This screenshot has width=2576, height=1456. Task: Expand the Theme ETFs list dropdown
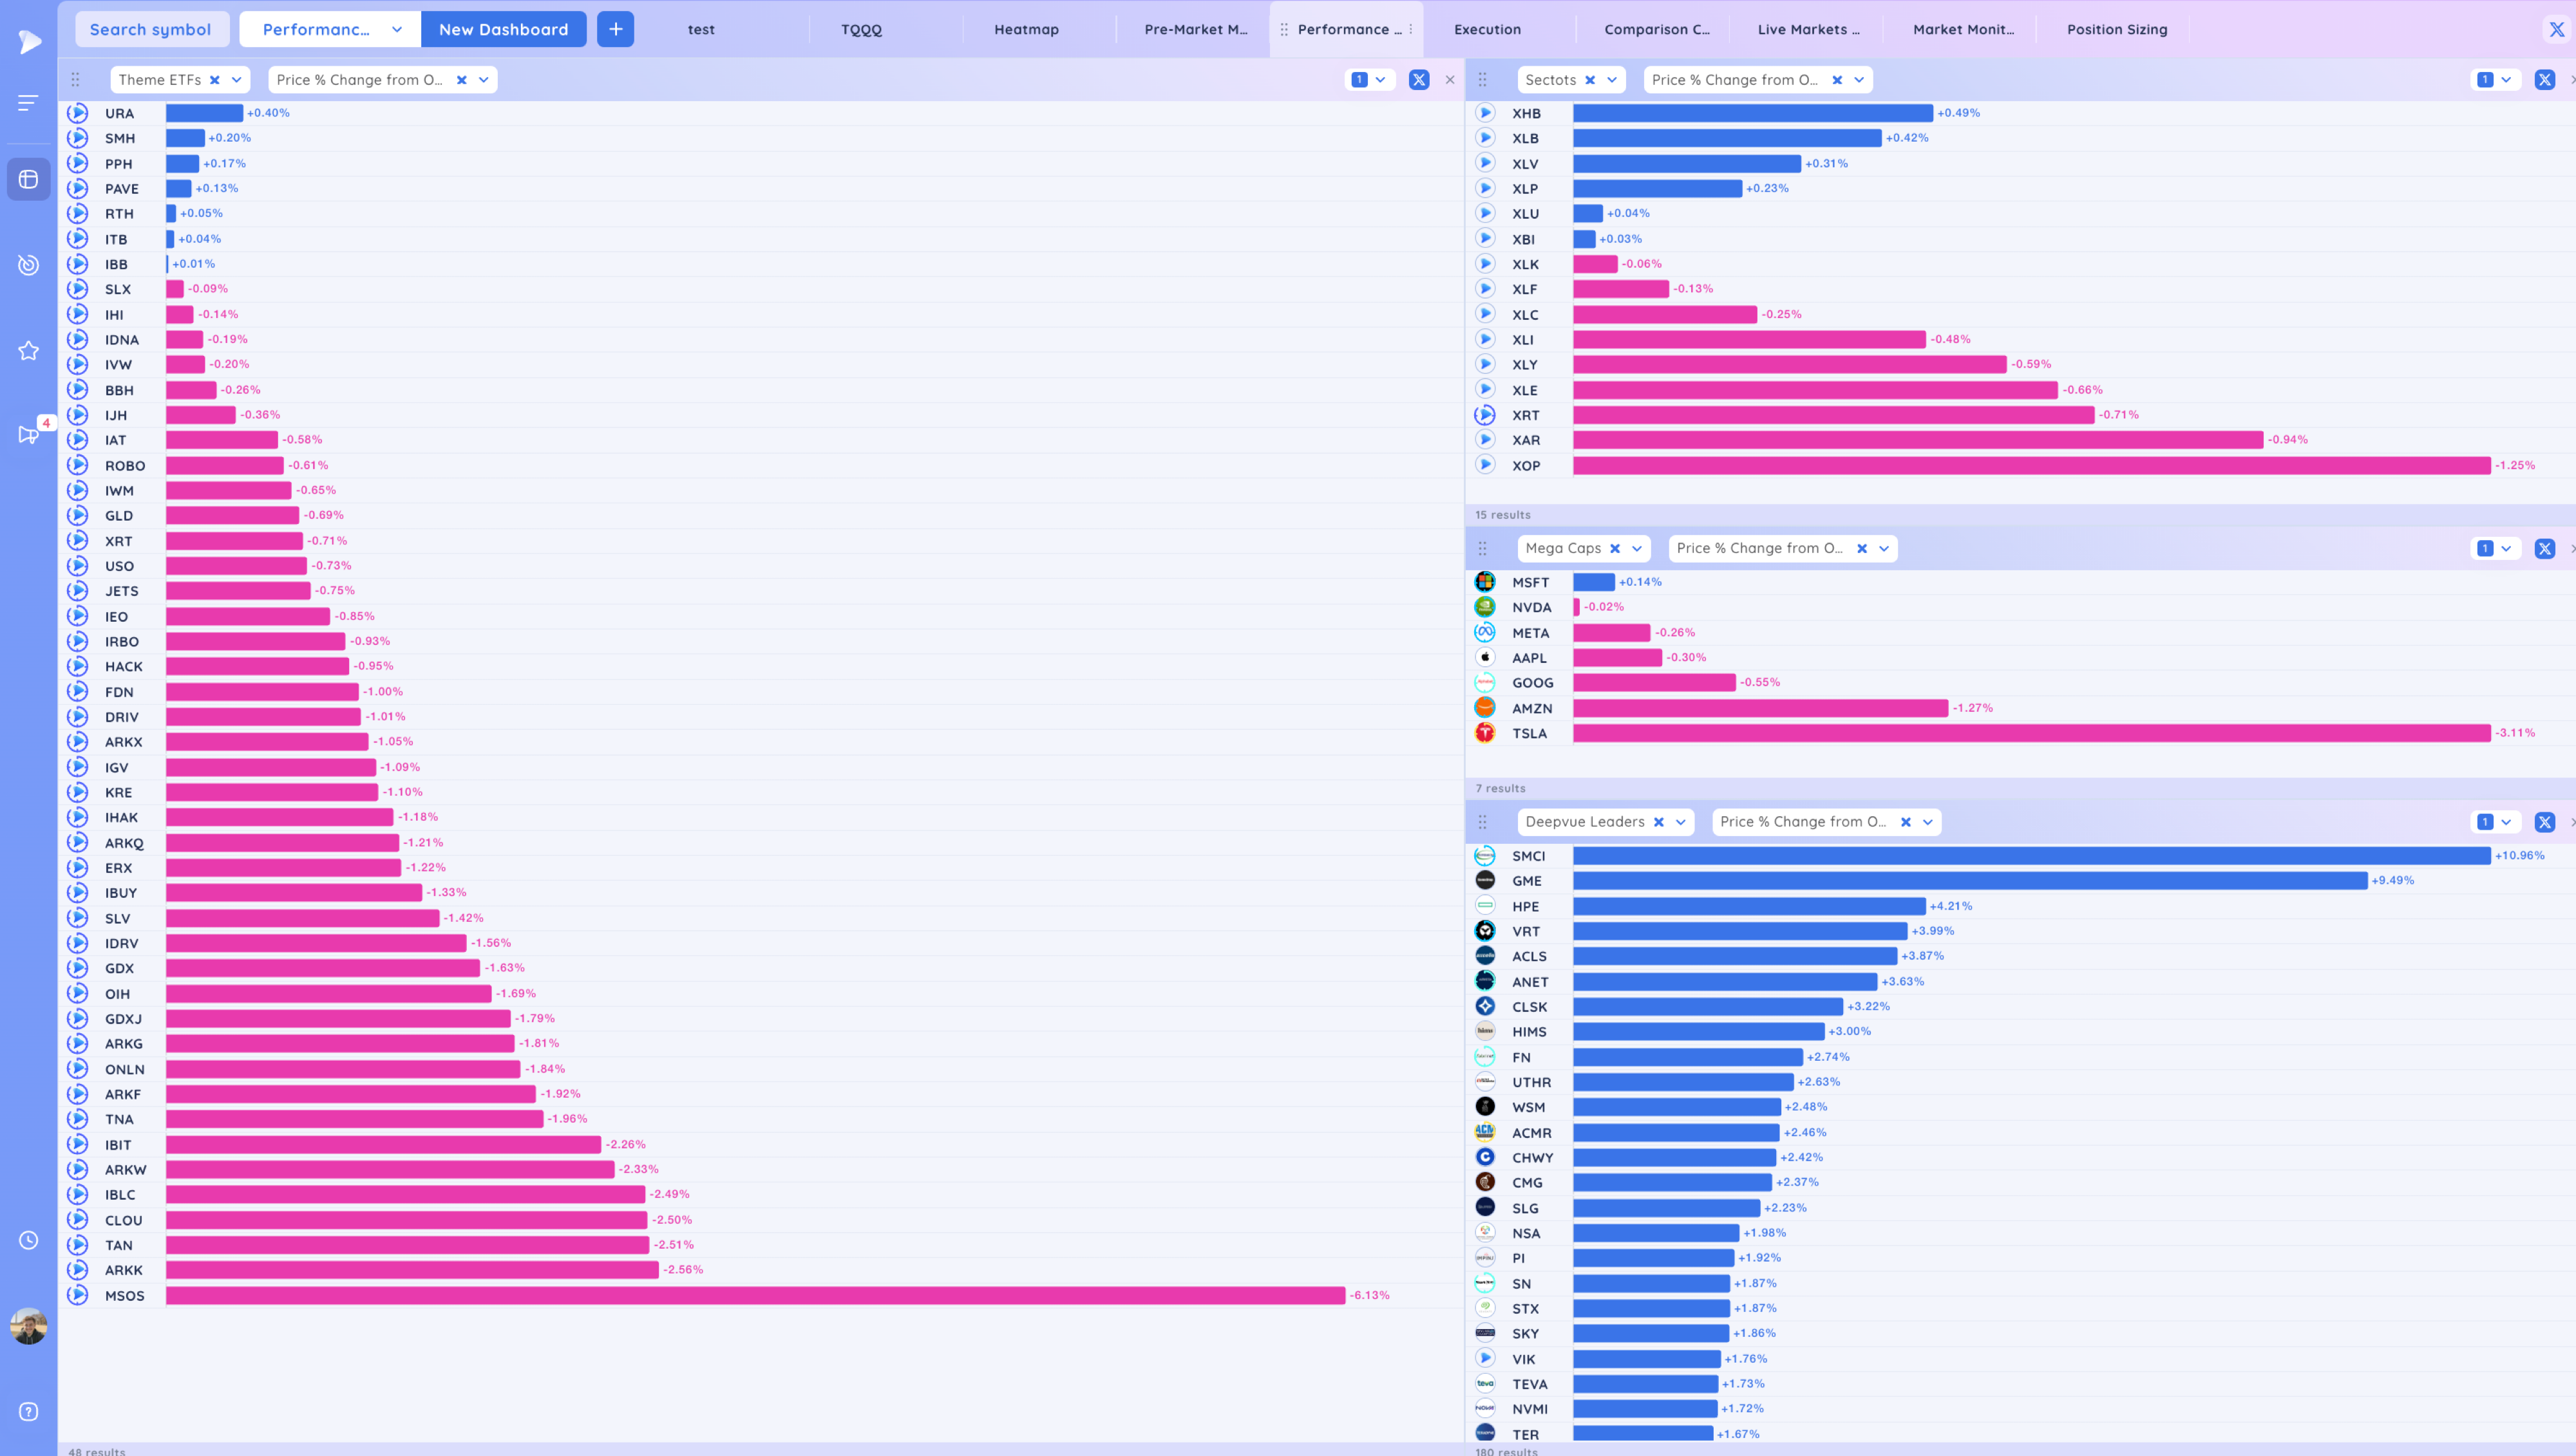(236, 79)
